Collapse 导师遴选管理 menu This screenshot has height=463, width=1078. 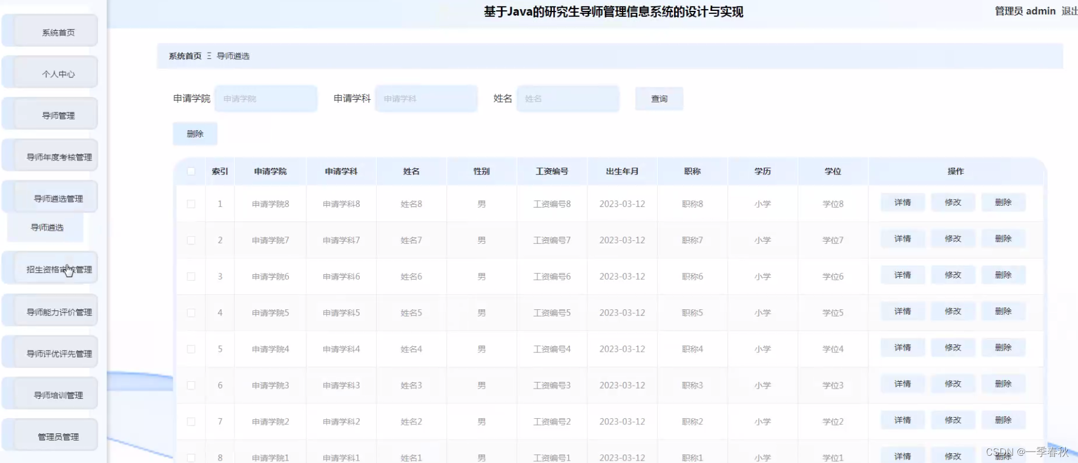point(50,197)
